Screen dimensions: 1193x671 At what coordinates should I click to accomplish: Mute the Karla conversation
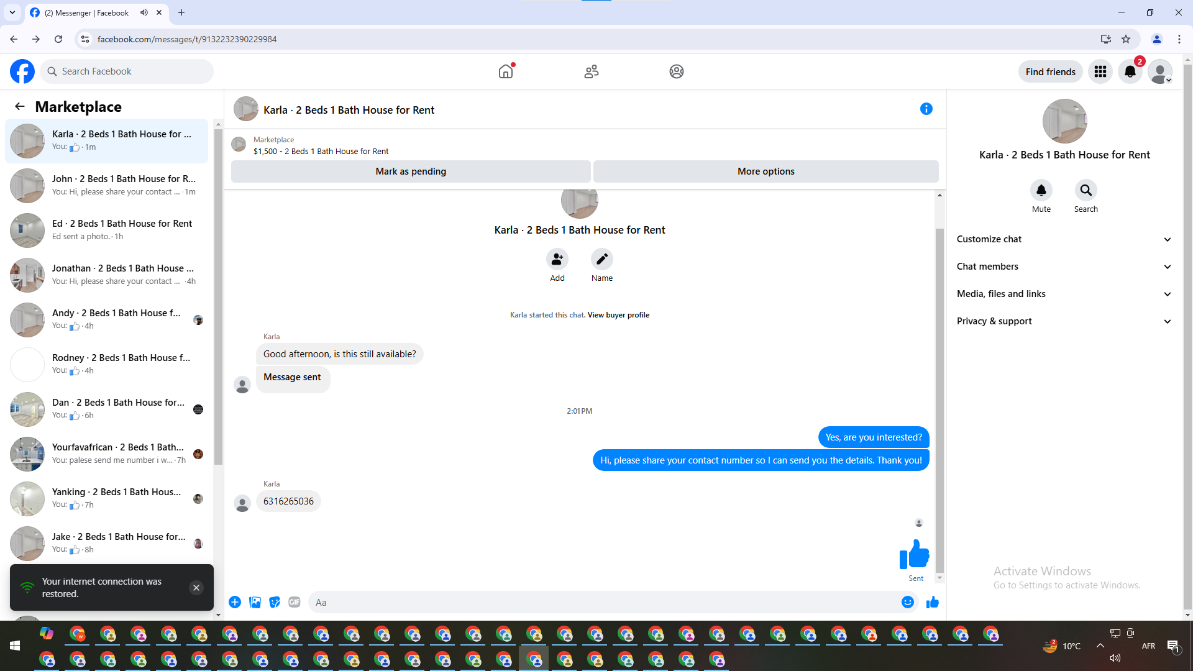[x=1041, y=190]
